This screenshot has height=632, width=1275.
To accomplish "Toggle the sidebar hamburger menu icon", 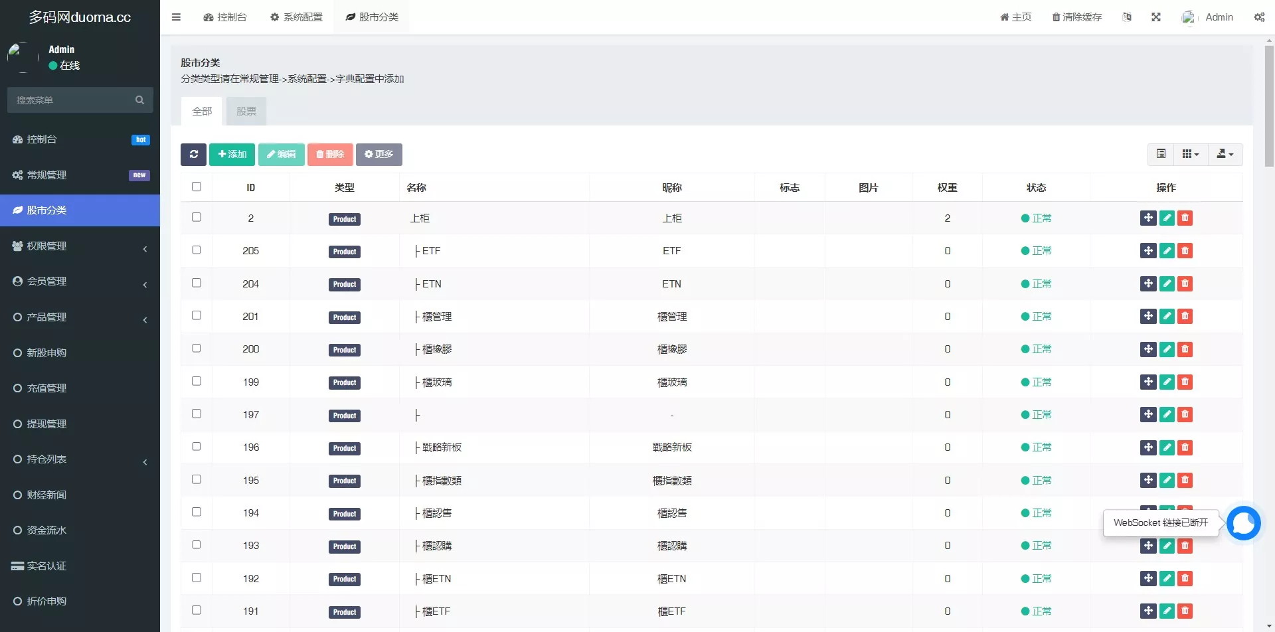I will pos(176,17).
